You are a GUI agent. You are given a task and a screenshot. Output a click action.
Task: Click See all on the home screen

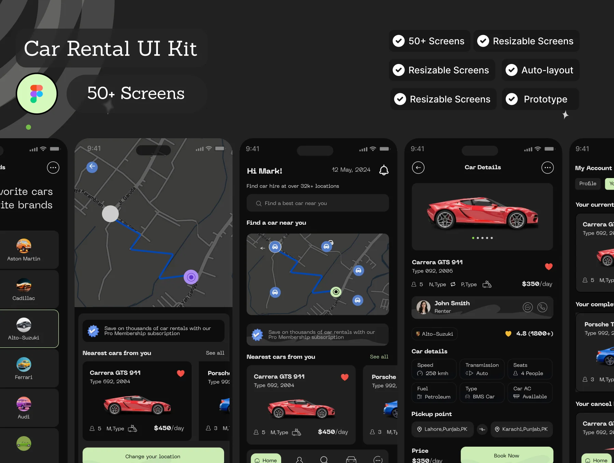point(379,356)
